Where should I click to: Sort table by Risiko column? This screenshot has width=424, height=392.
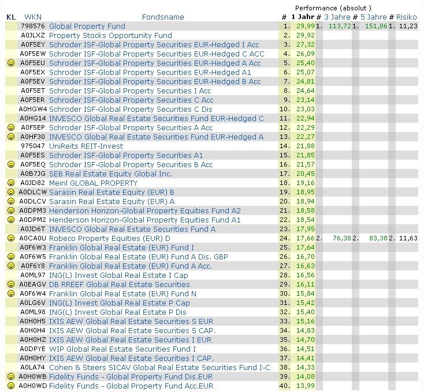tap(407, 17)
